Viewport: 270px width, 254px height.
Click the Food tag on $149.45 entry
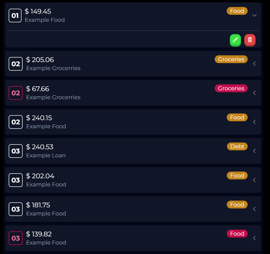(x=237, y=11)
